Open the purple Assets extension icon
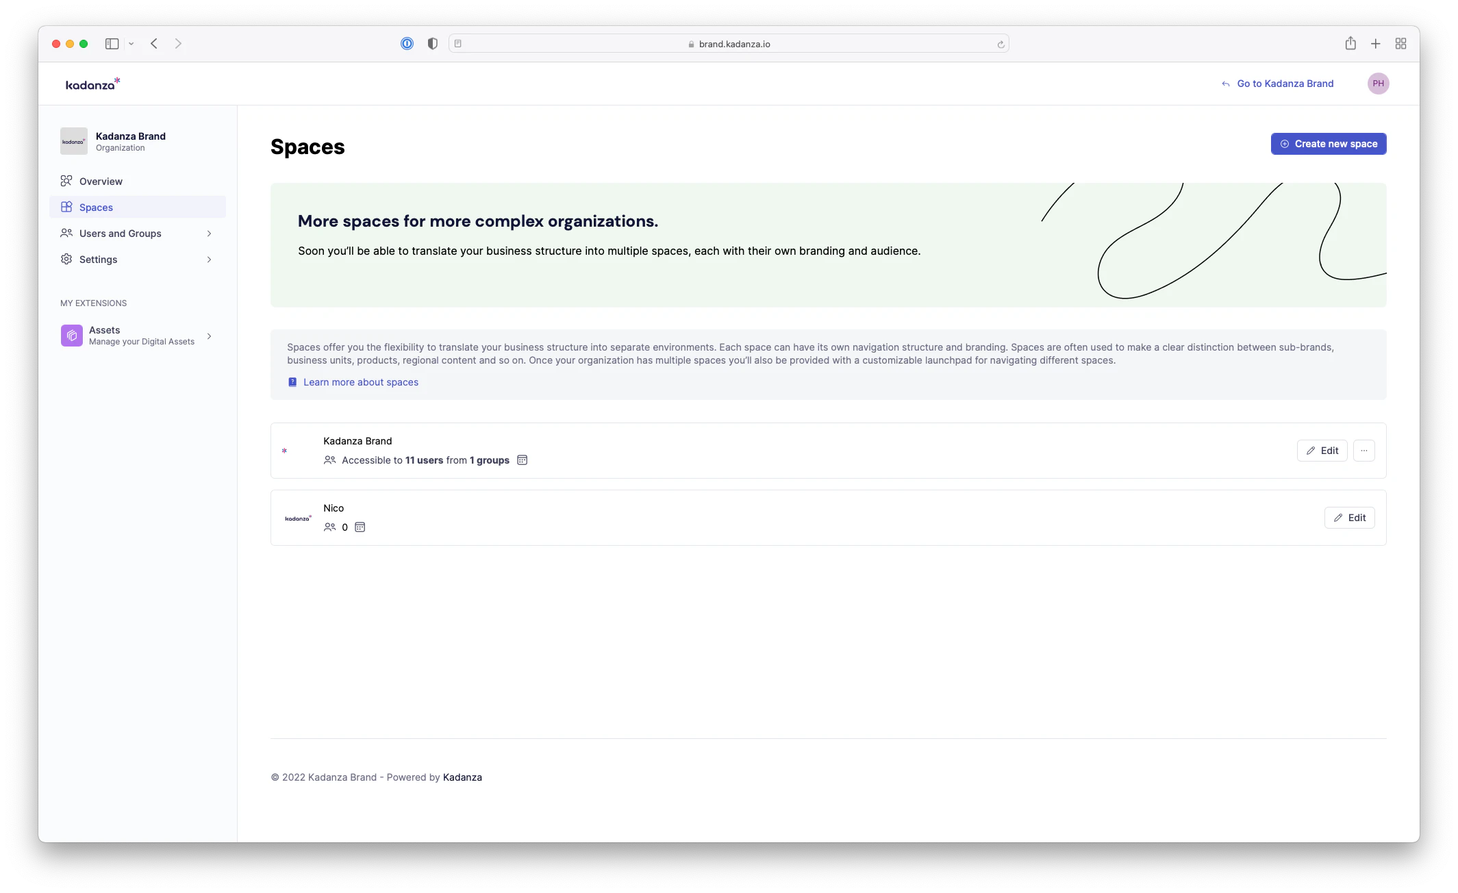 [71, 336]
